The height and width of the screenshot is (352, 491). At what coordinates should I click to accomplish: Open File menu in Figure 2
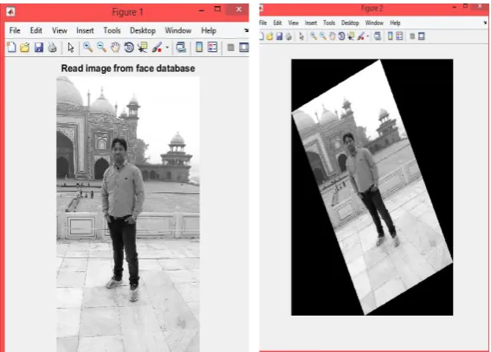263,23
